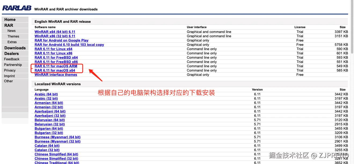Select 'WinRAR and RAR archiver downloads' title

[66, 9]
